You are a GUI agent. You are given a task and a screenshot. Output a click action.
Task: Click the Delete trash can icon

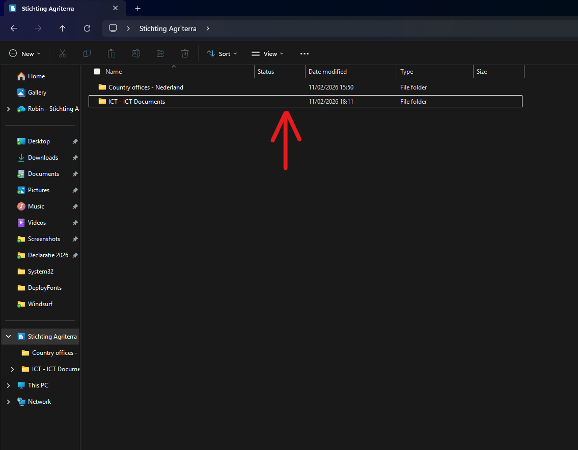tap(185, 54)
